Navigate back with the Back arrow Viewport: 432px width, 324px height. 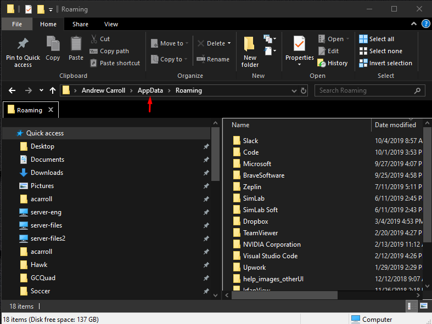click(12, 90)
